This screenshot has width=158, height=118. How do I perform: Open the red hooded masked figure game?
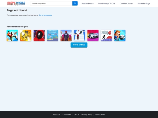(x=39, y=35)
